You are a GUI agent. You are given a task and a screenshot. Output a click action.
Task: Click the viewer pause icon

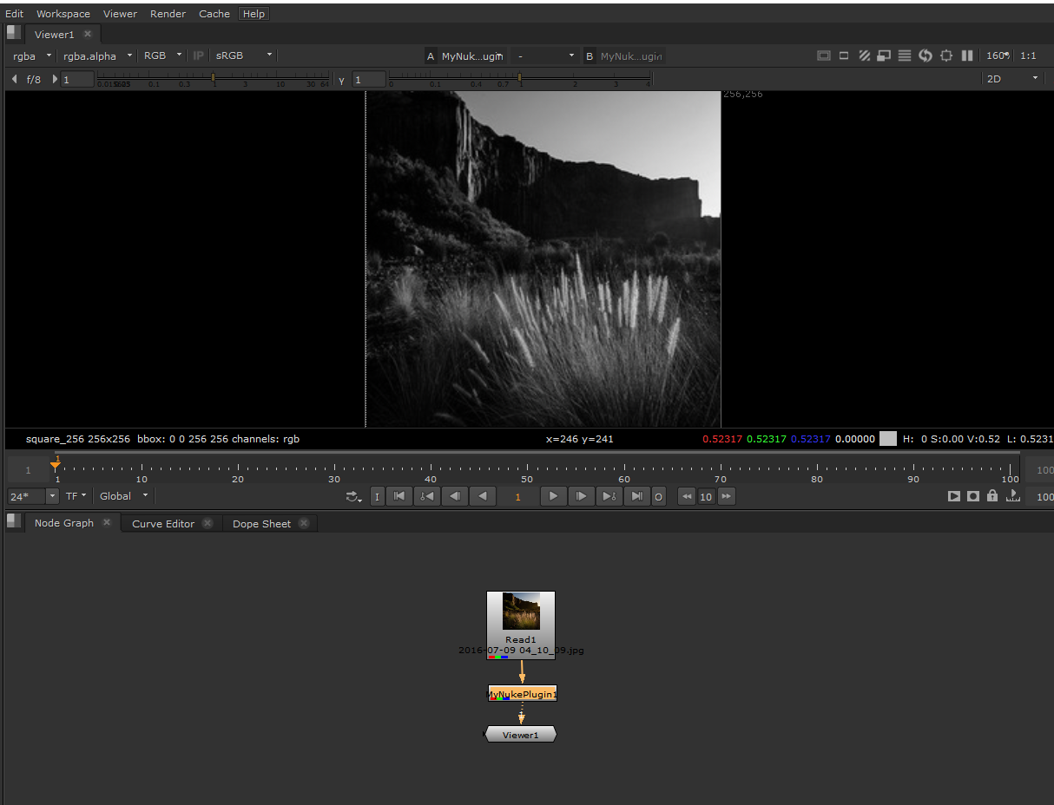point(967,56)
